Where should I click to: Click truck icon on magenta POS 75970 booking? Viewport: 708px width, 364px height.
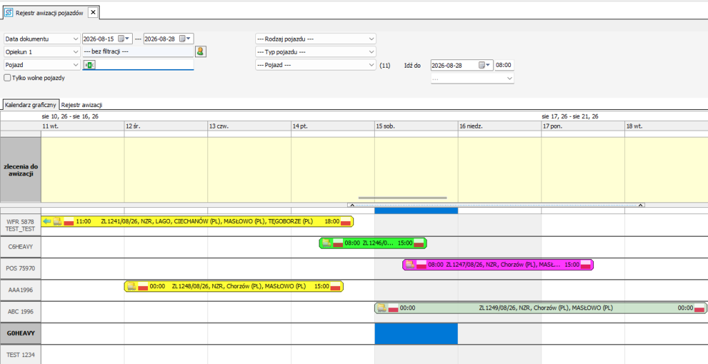coord(410,265)
